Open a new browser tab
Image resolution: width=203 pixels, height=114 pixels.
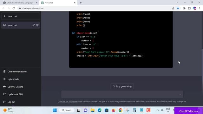click(81, 3)
